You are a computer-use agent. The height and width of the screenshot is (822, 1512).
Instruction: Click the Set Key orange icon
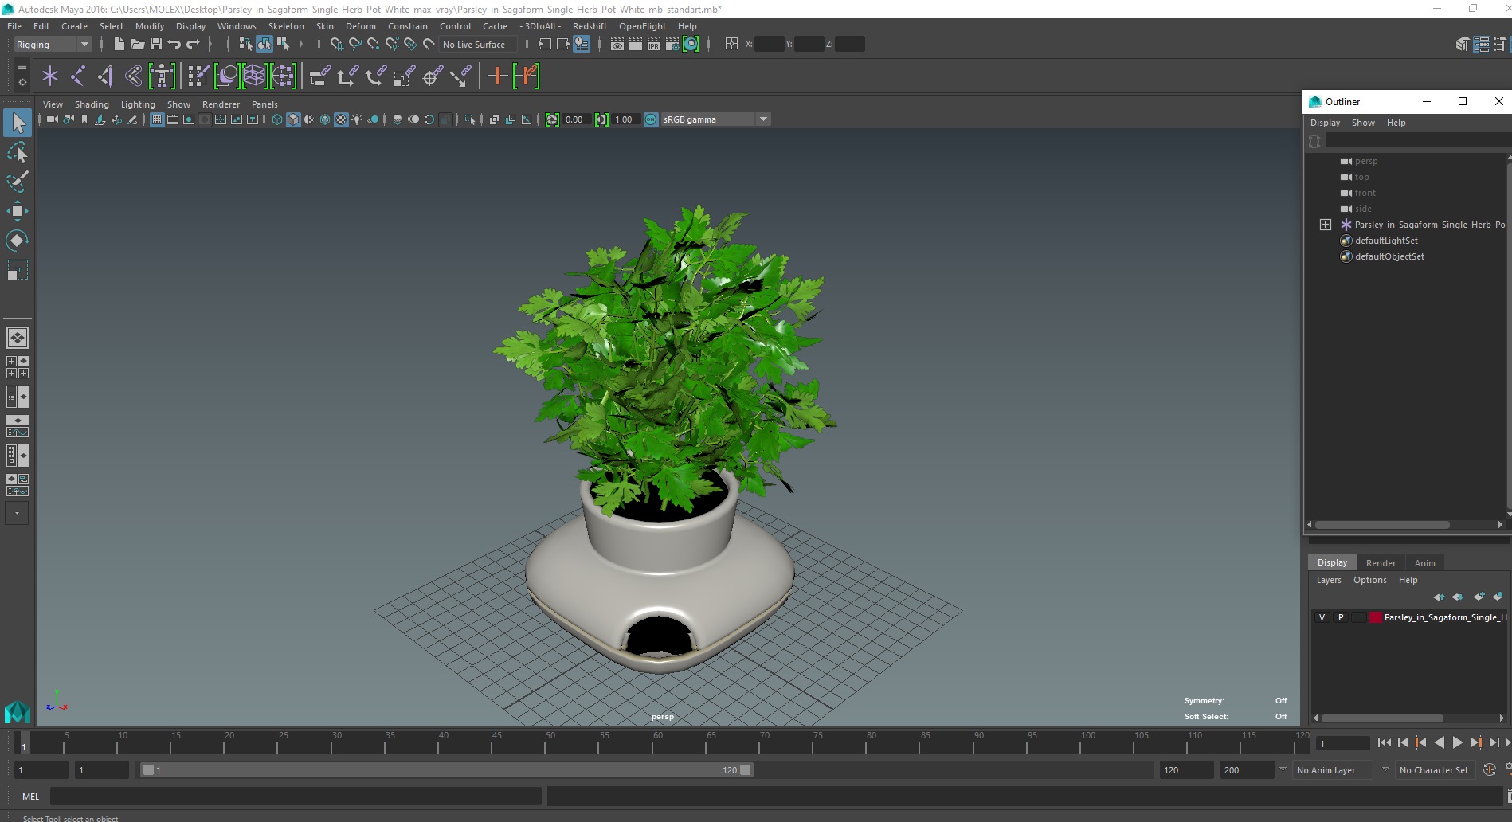497,76
